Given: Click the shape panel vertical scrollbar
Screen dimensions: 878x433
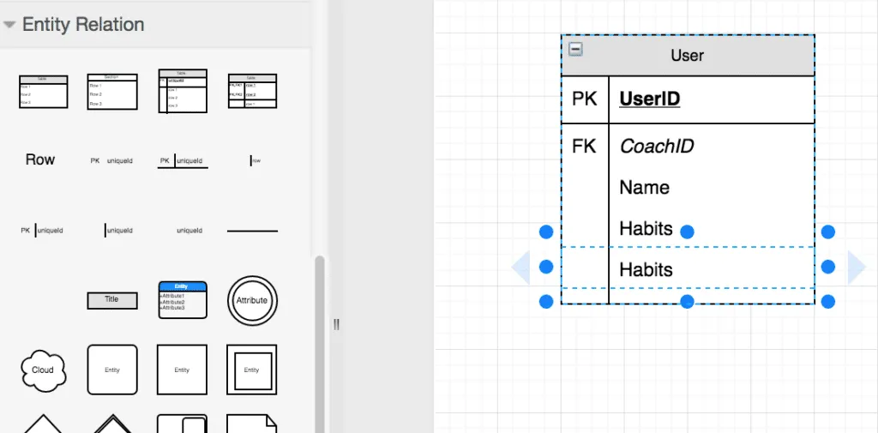Looking at the screenshot, I should point(321,343).
